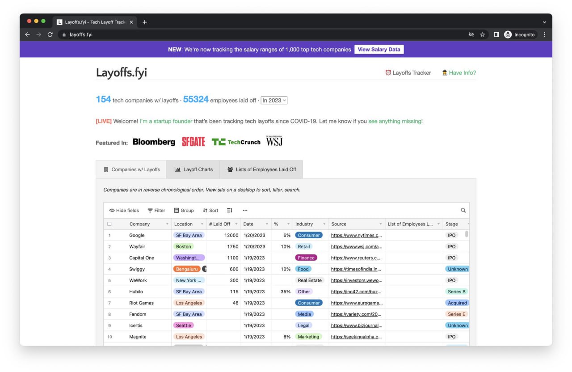Image resolution: width=572 pixels, height=372 pixels.
Task: Go back using the browser back arrow
Action: pos(27,34)
